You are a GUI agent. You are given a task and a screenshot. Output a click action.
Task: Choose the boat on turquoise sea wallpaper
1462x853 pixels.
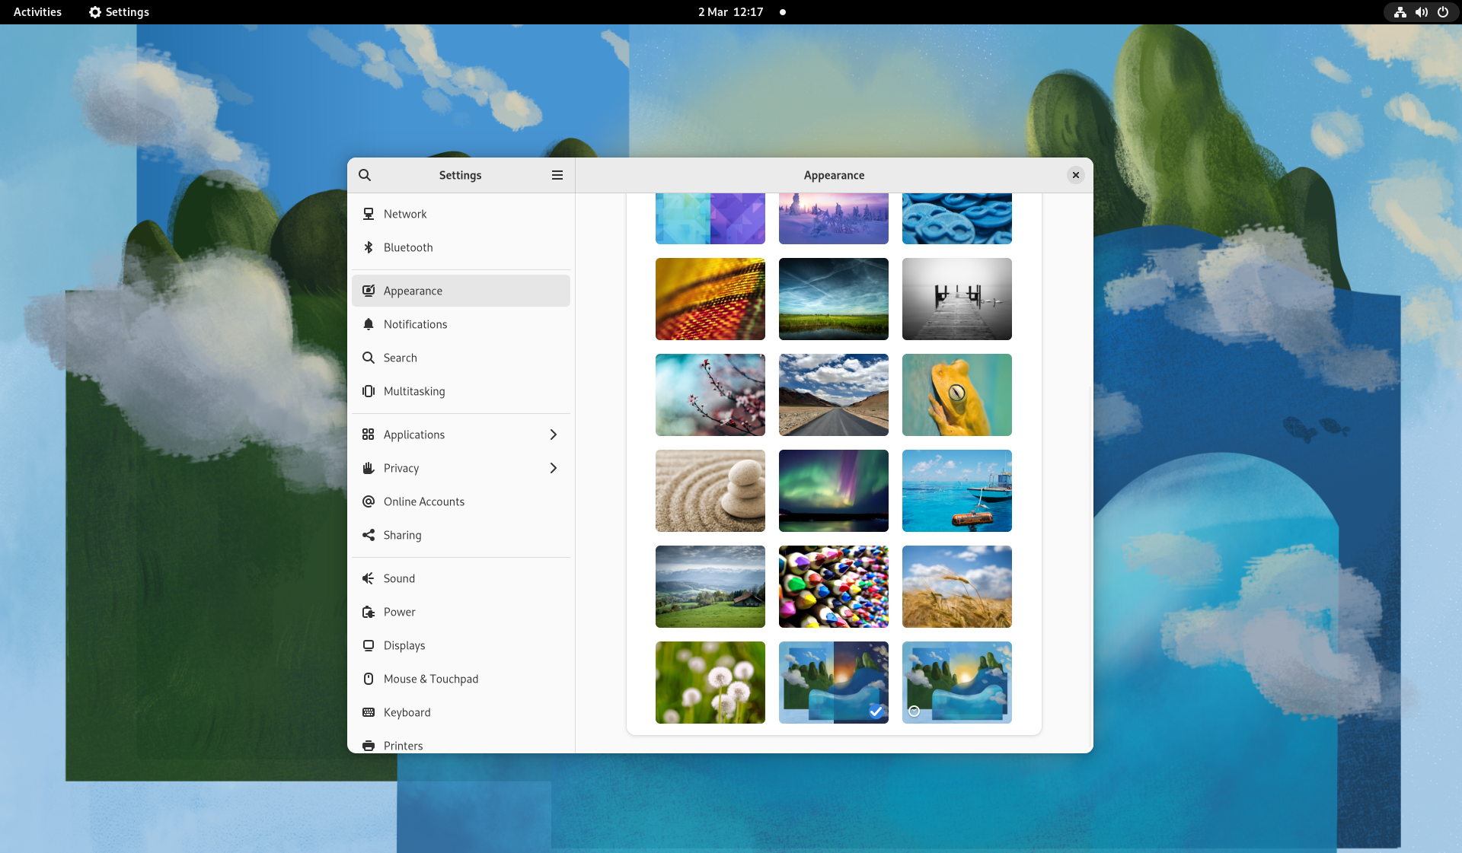957,491
